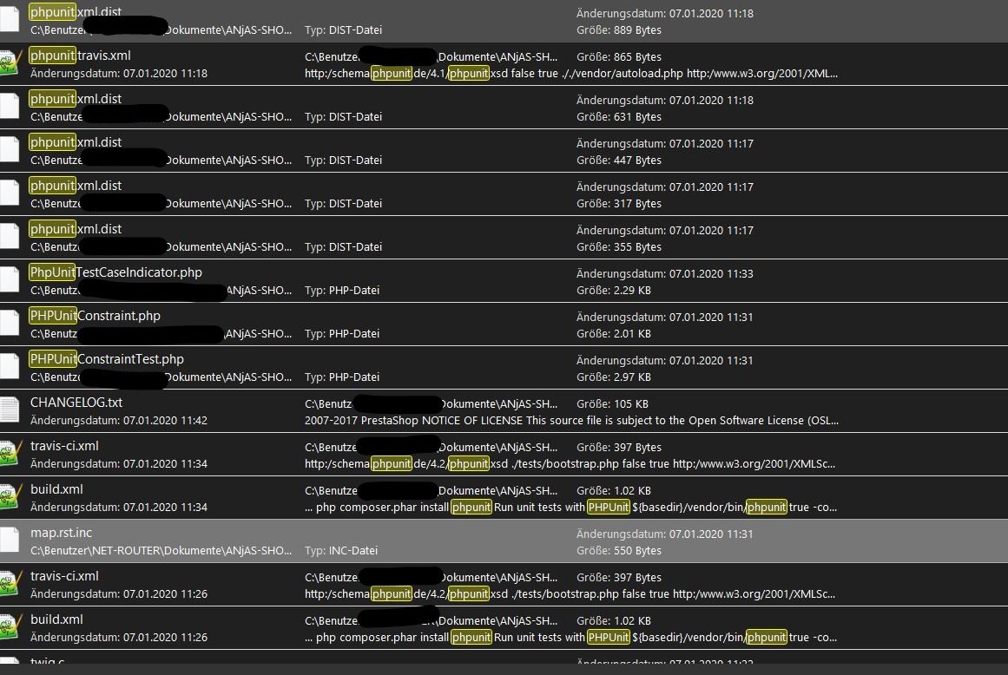Click the XML icon of build.xml modified 11:26
This screenshot has width=1008, height=675.
10,627
